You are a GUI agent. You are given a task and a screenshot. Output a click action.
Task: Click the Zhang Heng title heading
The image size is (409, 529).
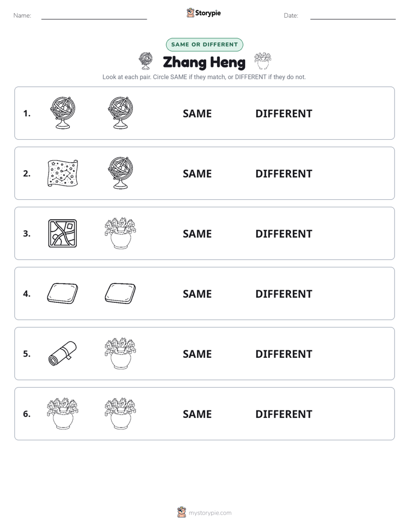click(204, 62)
